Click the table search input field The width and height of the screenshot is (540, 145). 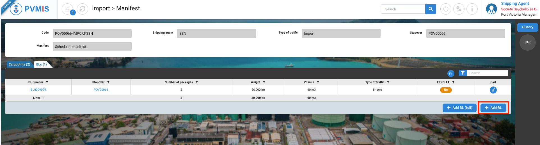pyautogui.click(x=487, y=73)
